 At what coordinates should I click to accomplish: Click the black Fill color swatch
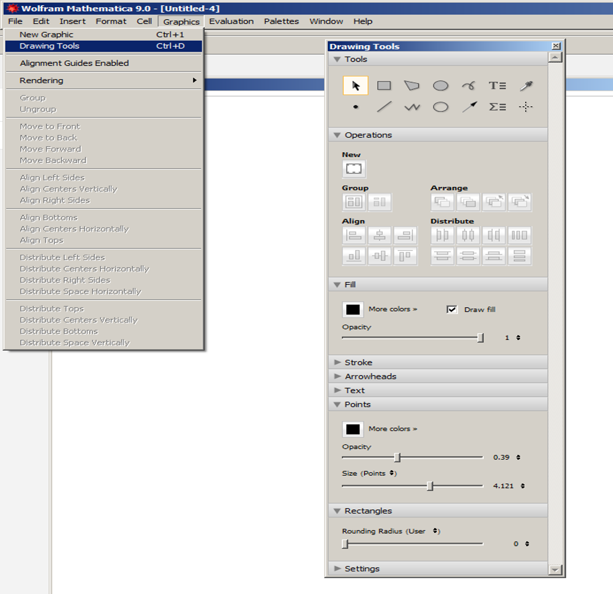point(352,309)
